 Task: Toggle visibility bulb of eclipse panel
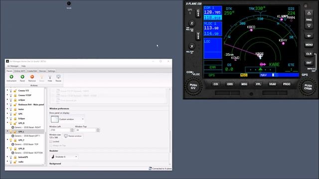(11, 100)
